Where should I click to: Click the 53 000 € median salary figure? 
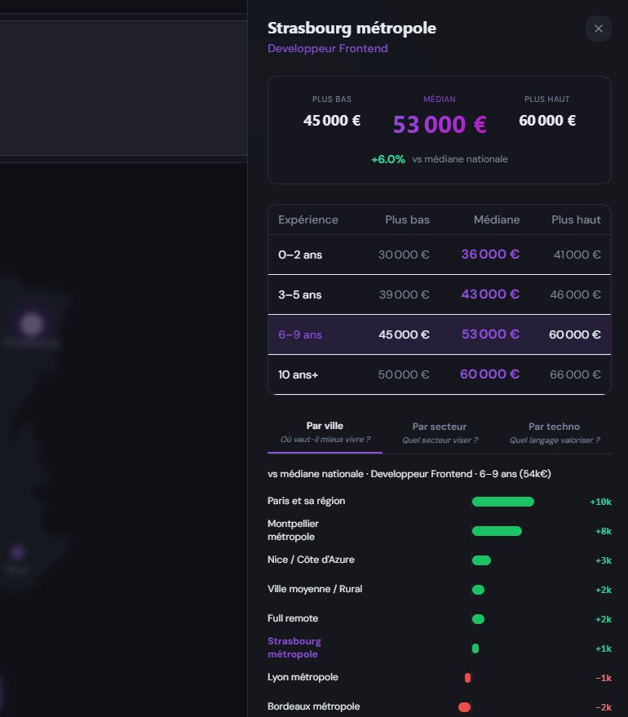[439, 125]
